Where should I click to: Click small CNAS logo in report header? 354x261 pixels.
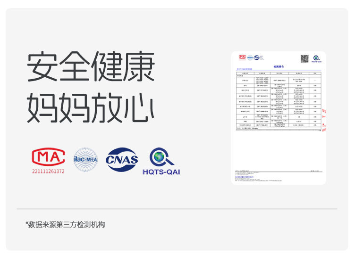pos(257,57)
